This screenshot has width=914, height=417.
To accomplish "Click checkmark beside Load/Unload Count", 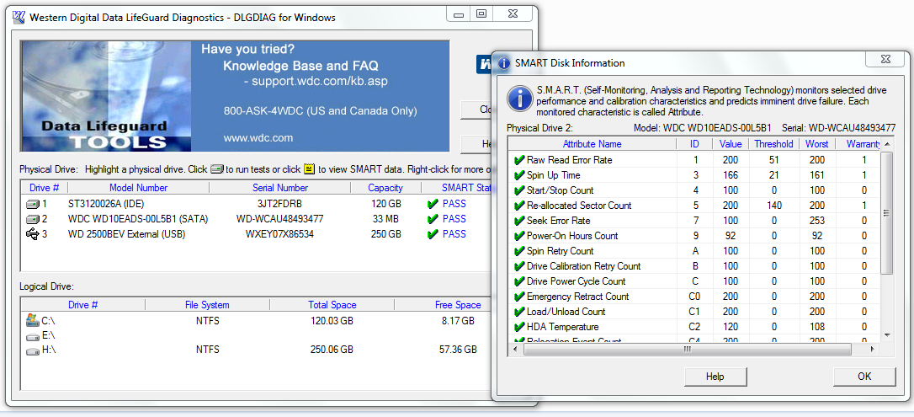I will 518,312.
